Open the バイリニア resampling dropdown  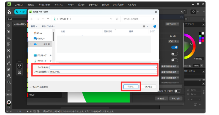tap(174, 41)
